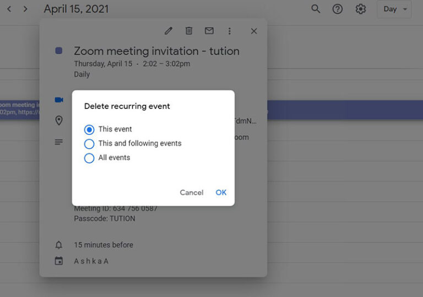Screen dimensions: 423x297
Task: Click the Zoom meeting event block in day grid
Action: click(345, 109)
